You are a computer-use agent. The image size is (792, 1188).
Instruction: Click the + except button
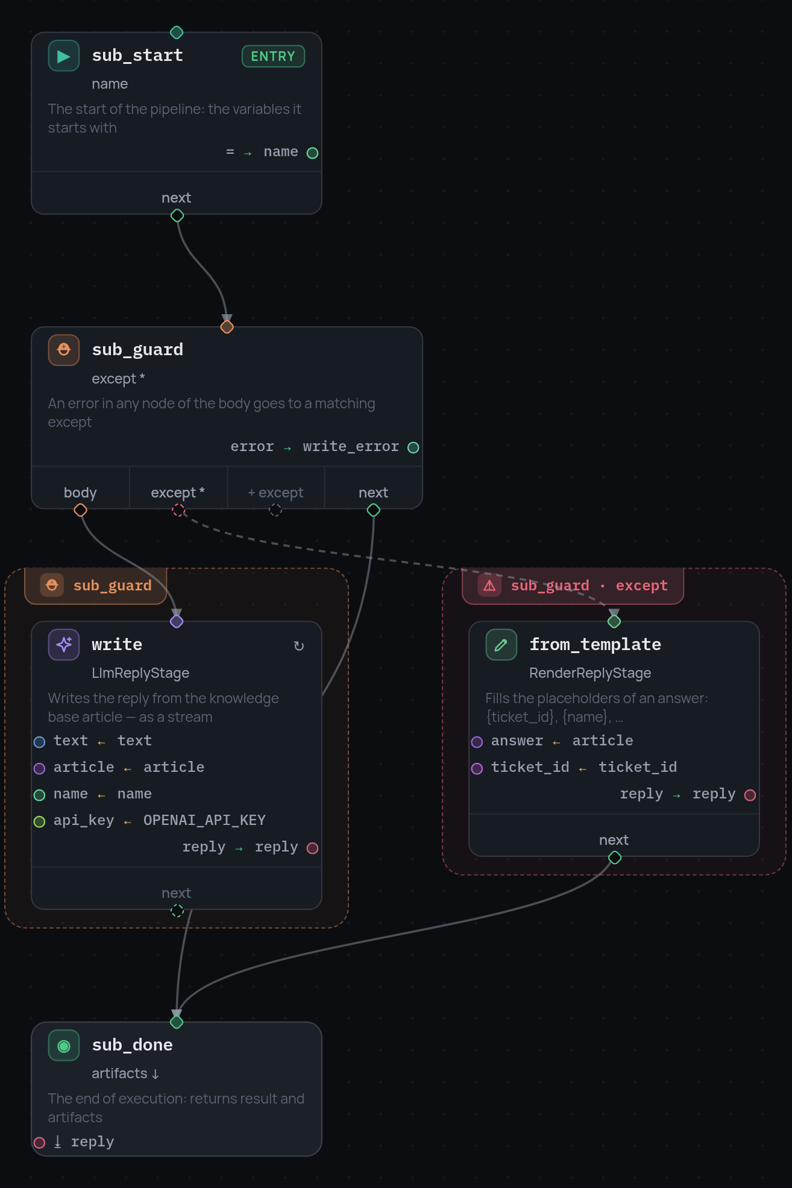tap(276, 488)
